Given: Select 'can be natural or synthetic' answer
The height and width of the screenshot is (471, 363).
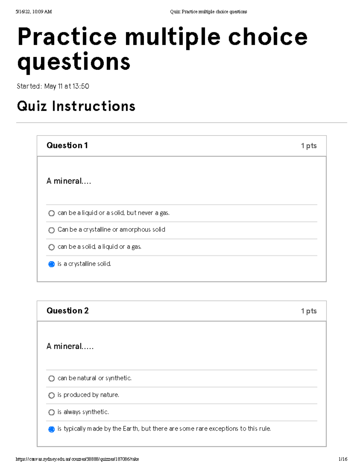Looking at the screenshot, I should coord(51,379).
